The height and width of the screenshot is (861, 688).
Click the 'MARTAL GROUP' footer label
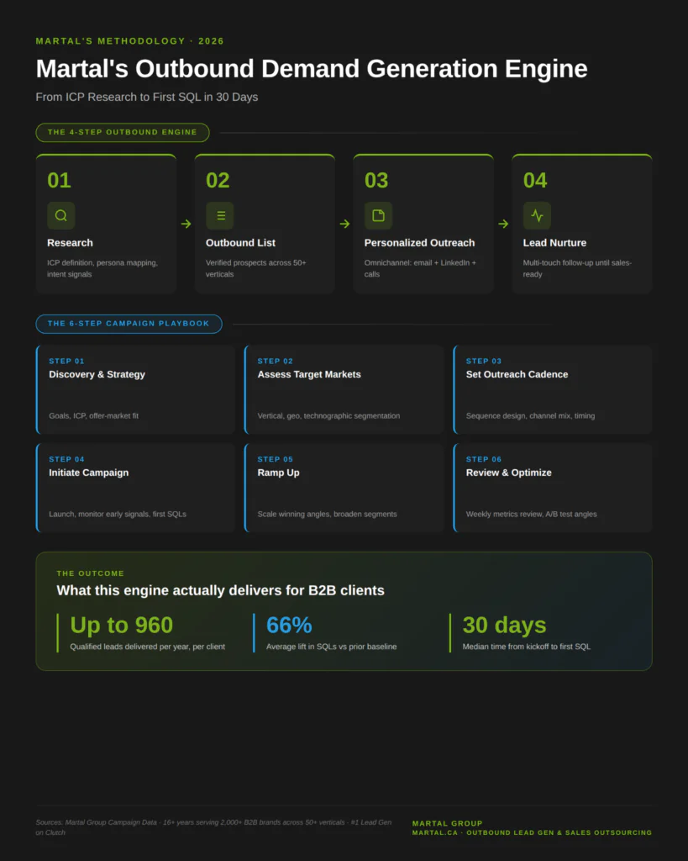(447, 823)
